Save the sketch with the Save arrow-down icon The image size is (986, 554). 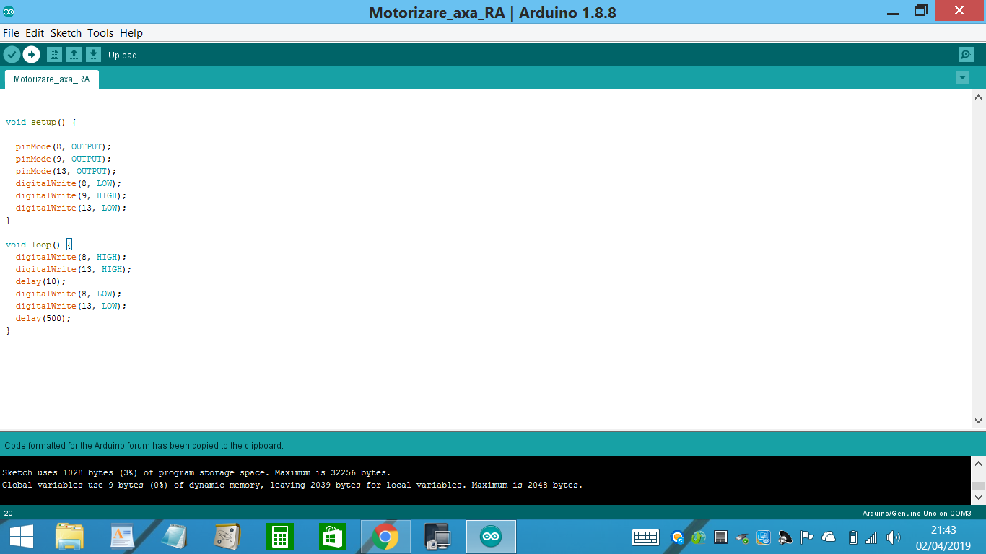93,55
